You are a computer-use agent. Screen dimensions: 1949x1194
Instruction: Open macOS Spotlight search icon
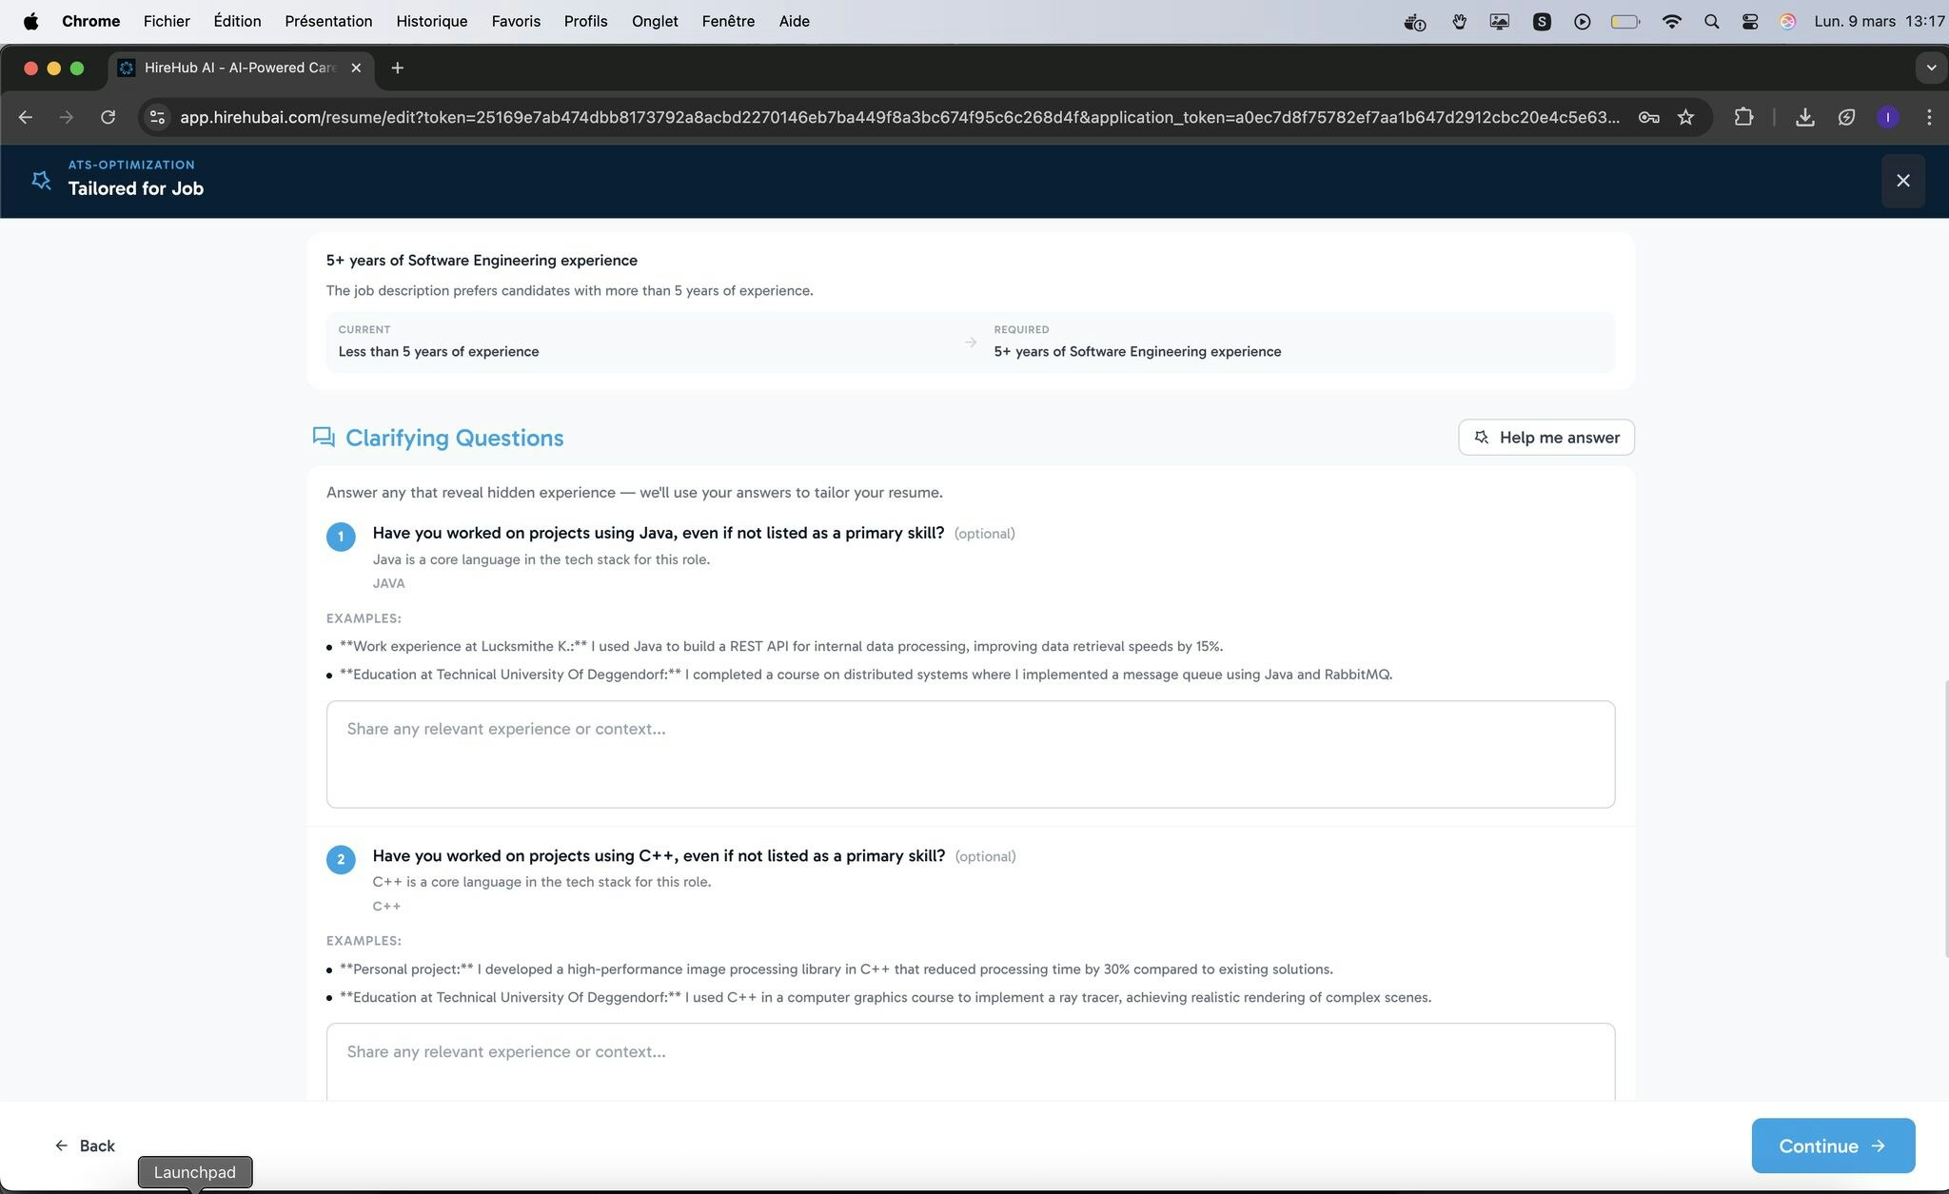(x=1711, y=21)
